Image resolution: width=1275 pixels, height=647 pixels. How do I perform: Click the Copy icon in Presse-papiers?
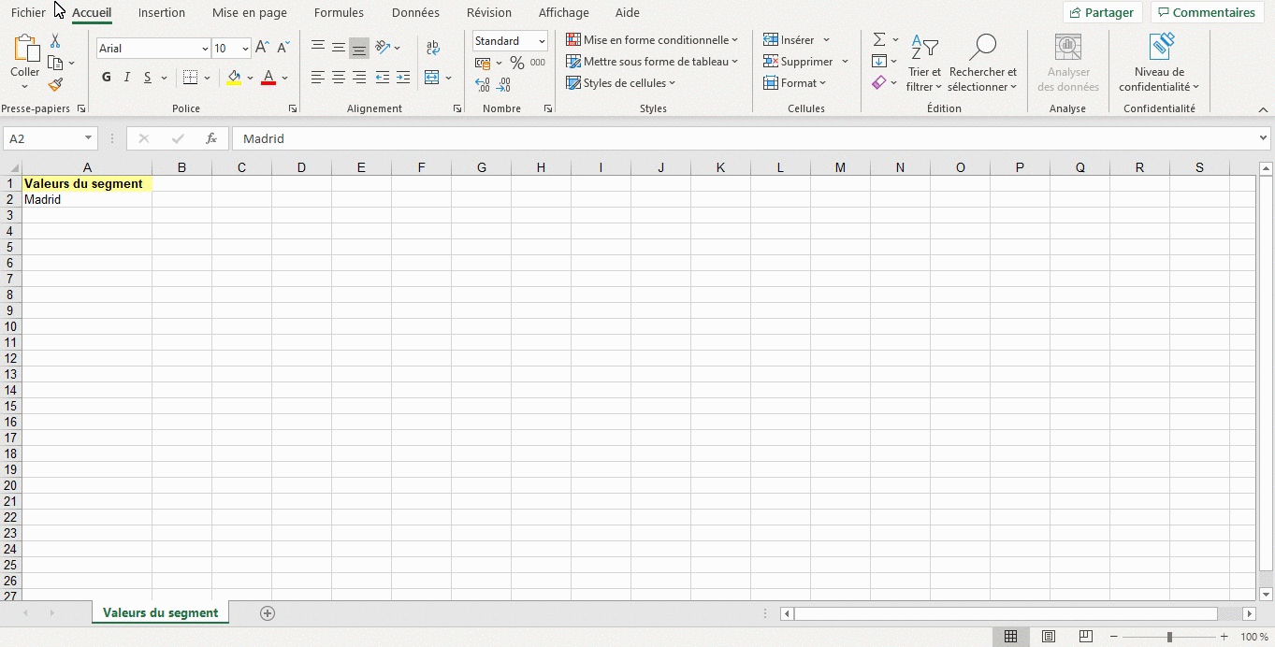[55, 64]
